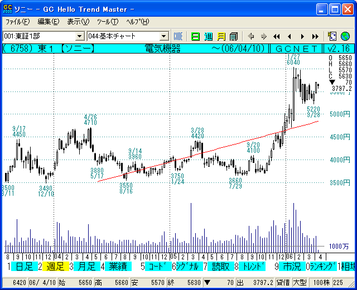Click the 電気機器 sector label in header
Screen dimensions: 357x290
(163, 49)
